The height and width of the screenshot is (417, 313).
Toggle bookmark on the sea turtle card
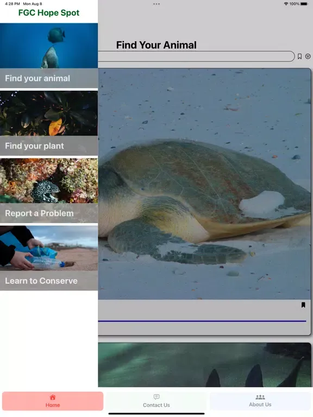pos(303,305)
